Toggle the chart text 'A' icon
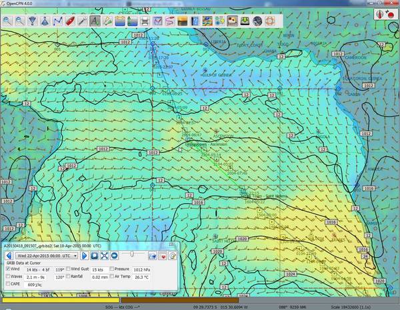The width and height of the screenshot is (400, 310). point(95,21)
